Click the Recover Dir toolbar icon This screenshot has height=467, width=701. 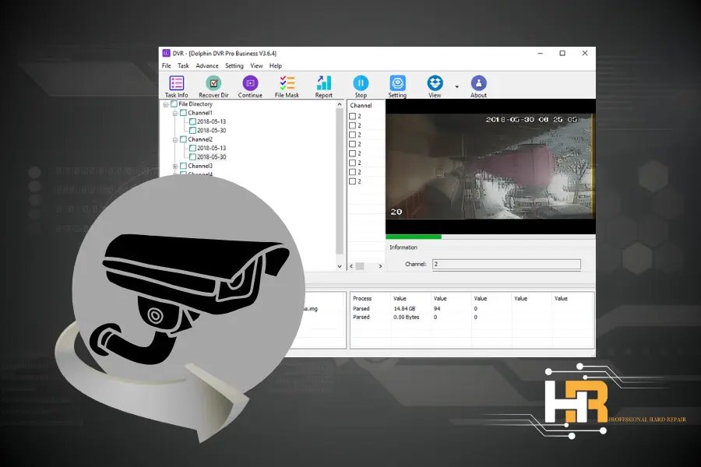coord(213,86)
